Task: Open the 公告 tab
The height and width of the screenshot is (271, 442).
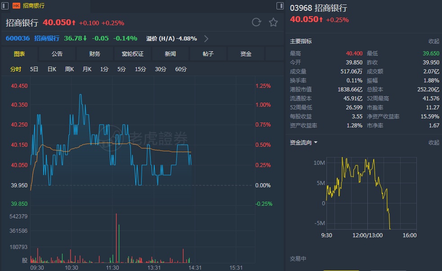Action: click(x=57, y=54)
